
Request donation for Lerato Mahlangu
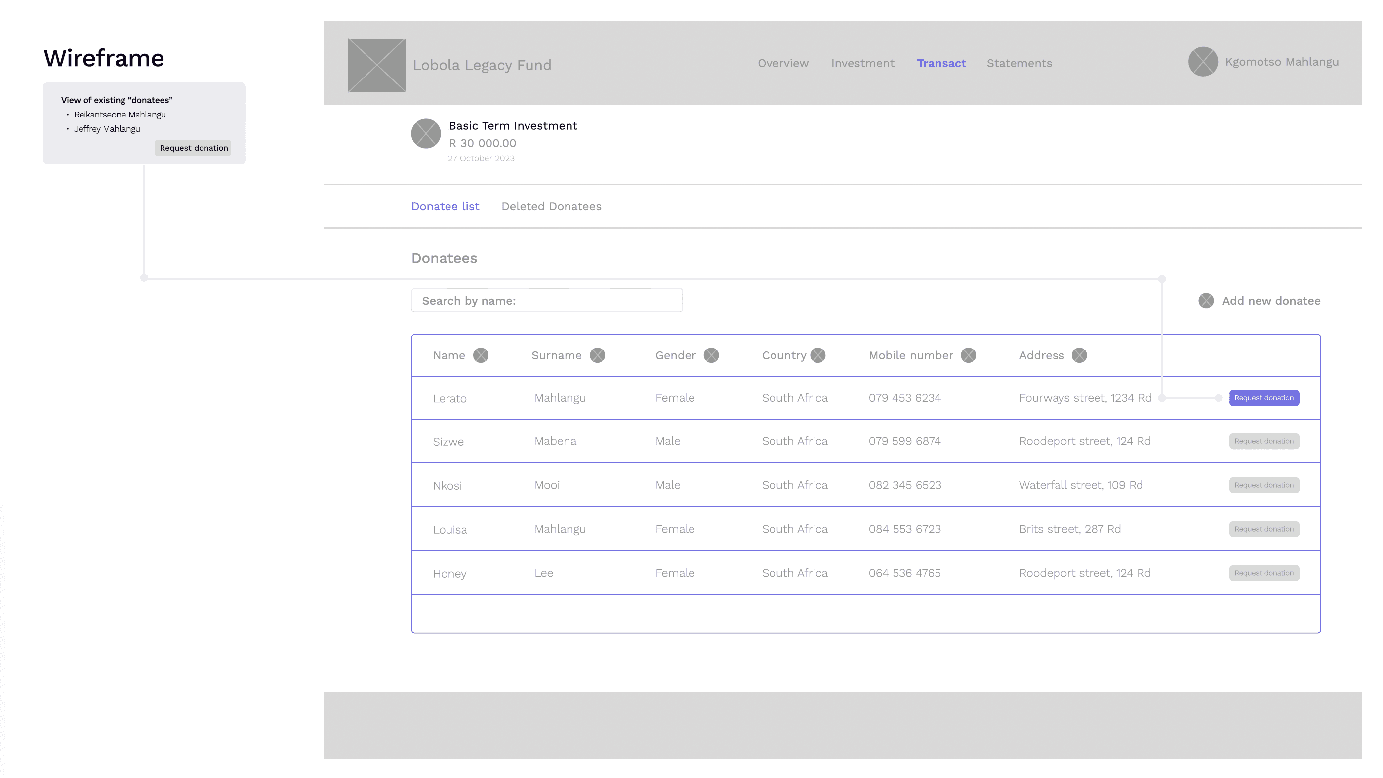coord(1264,398)
